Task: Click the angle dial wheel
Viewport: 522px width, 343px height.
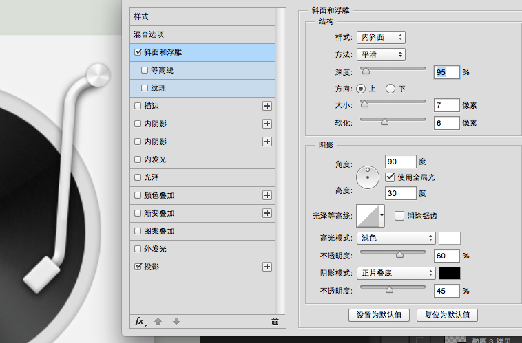Action: [368, 177]
